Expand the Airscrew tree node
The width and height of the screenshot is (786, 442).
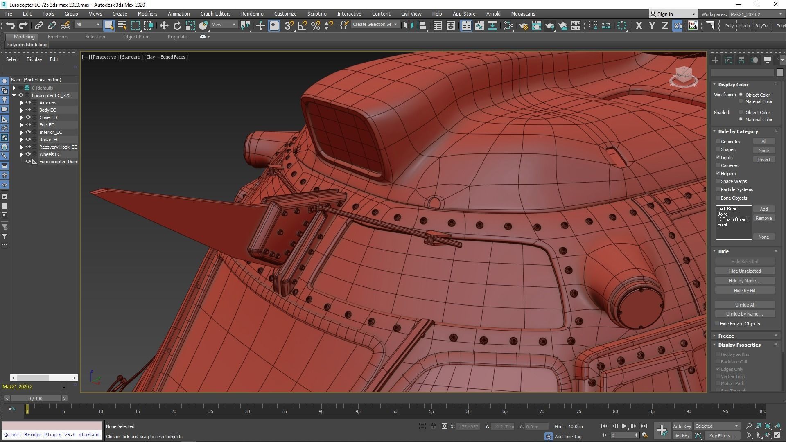point(22,103)
